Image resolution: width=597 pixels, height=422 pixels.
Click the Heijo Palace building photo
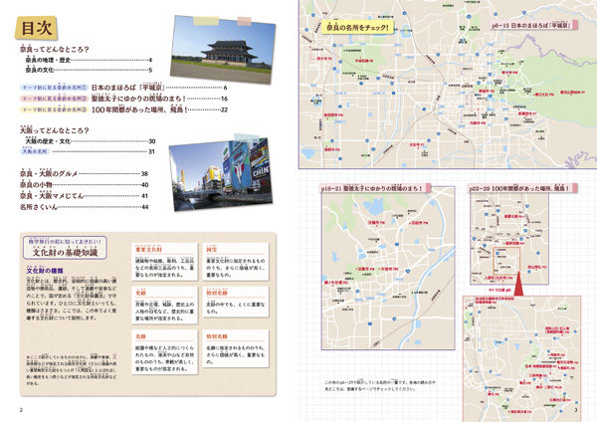pyautogui.click(x=223, y=50)
